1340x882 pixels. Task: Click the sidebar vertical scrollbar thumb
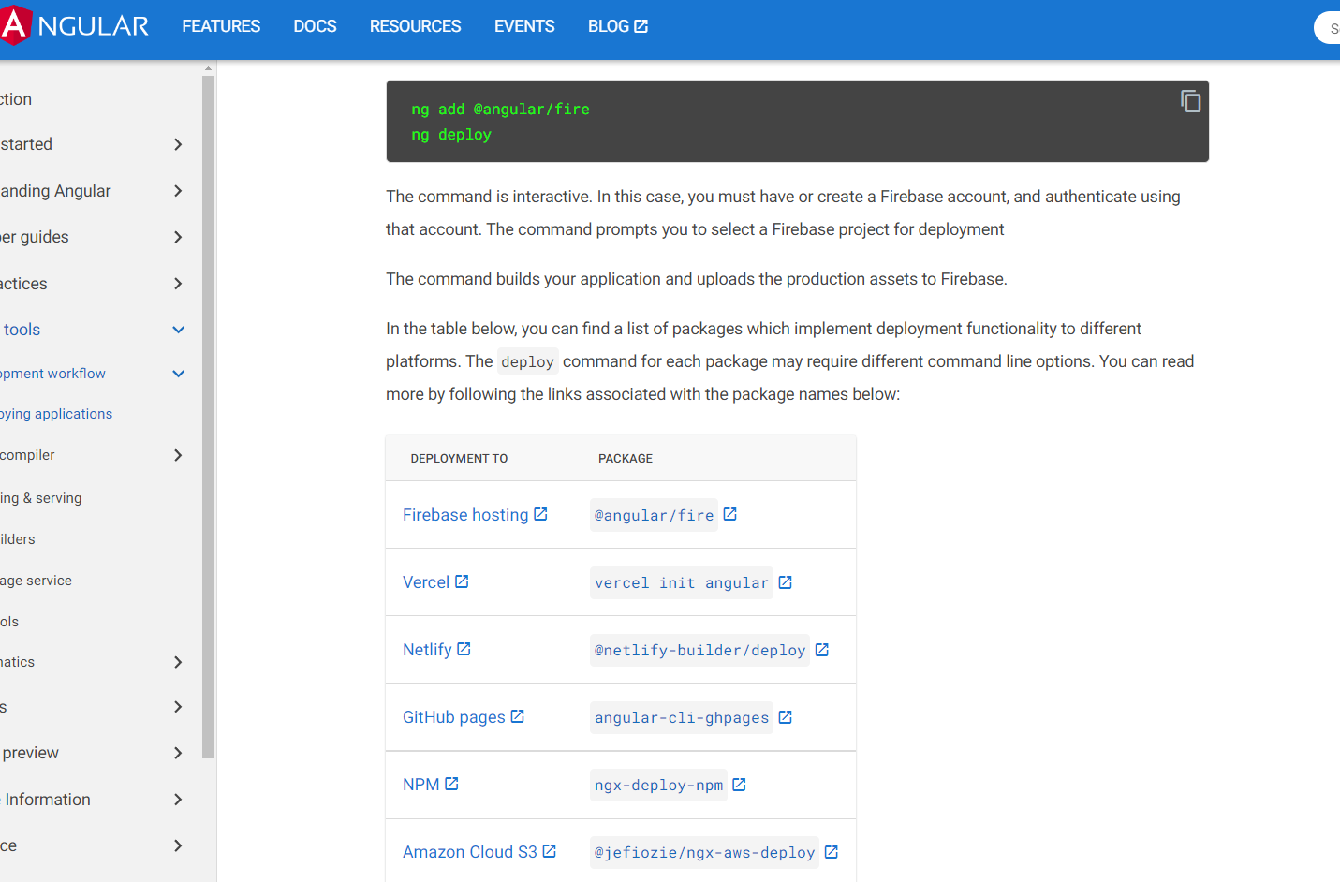tap(209, 417)
